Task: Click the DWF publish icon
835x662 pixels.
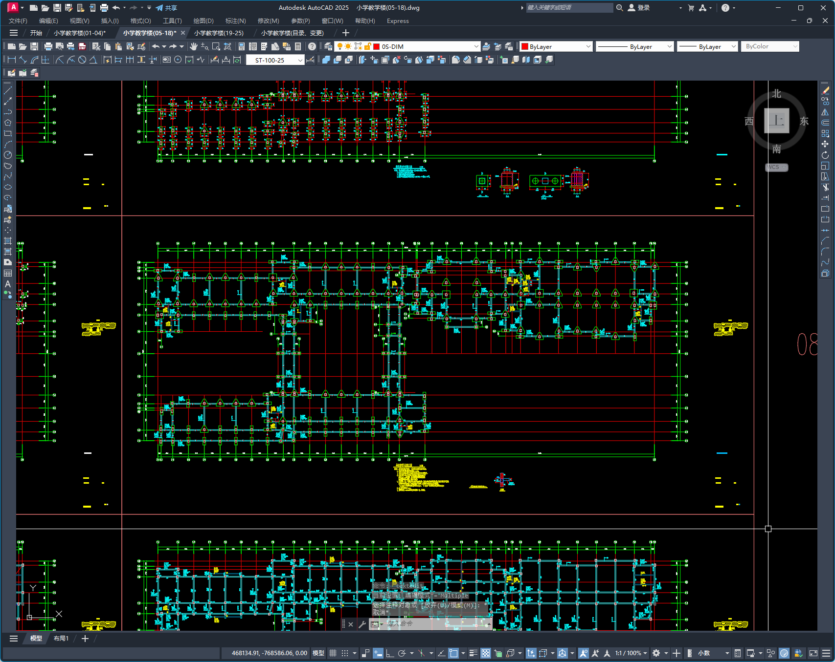Action: point(82,46)
